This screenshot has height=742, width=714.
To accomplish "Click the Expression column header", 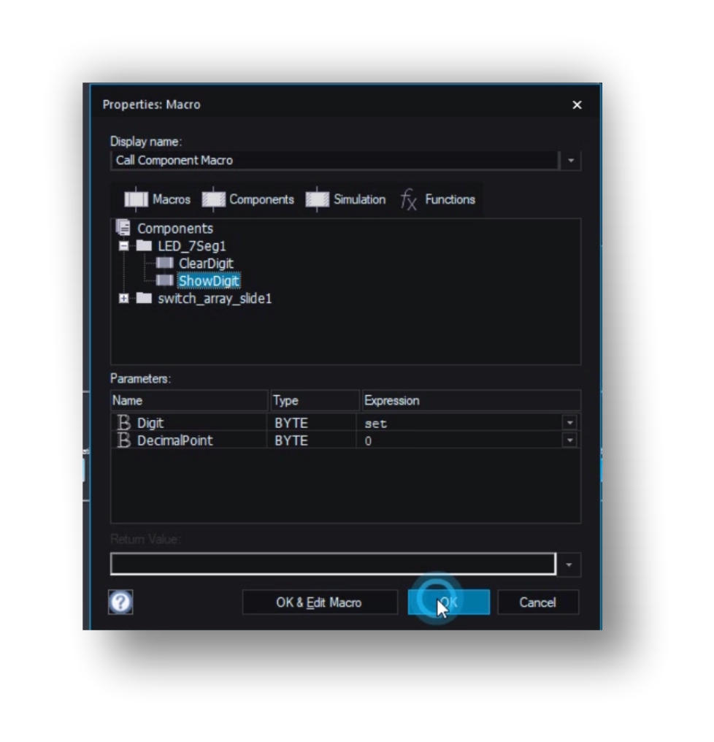I will [x=472, y=401].
